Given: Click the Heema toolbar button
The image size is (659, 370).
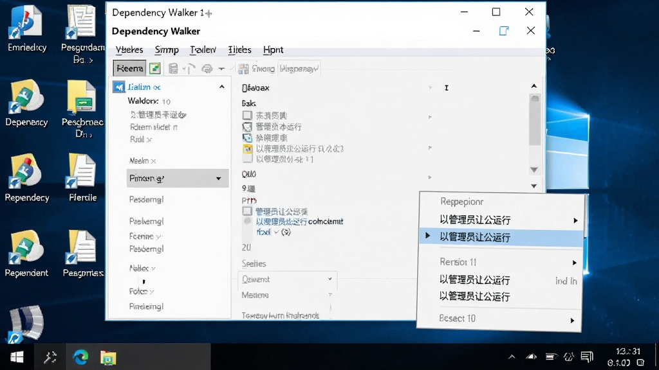Looking at the screenshot, I should point(130,68).
